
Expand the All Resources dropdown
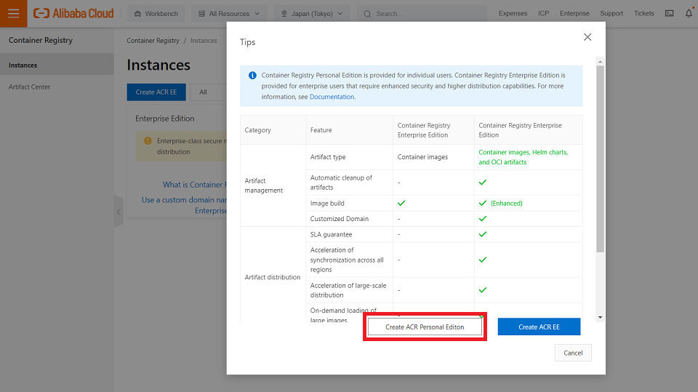point(229,13)
